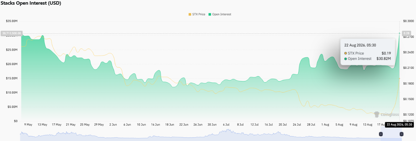Viewport: 416px width, 141px height.
Task: Toggle the Open Interest legend series
Action: point(219,14)
